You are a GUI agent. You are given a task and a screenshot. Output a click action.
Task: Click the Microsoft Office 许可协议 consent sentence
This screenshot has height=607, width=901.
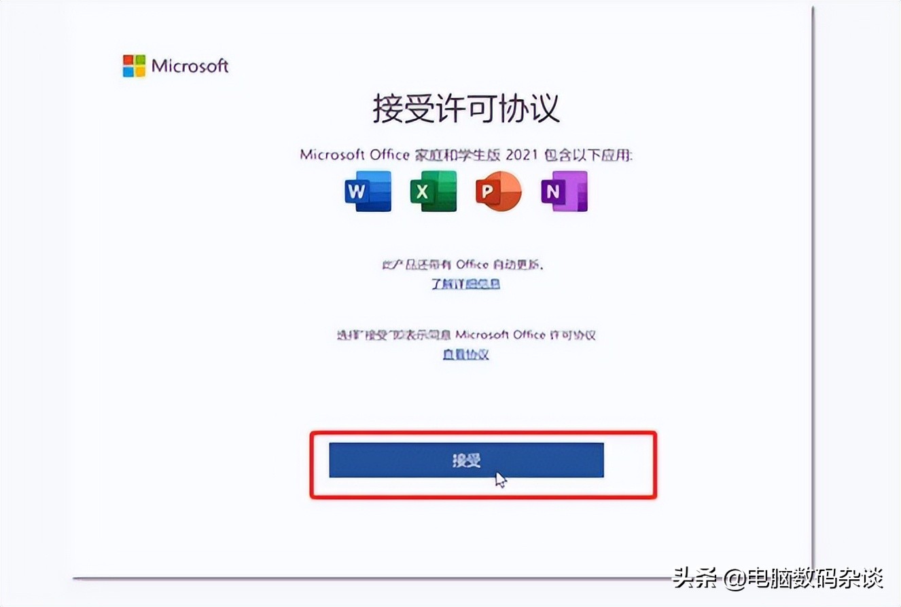[x=466, y=335]
